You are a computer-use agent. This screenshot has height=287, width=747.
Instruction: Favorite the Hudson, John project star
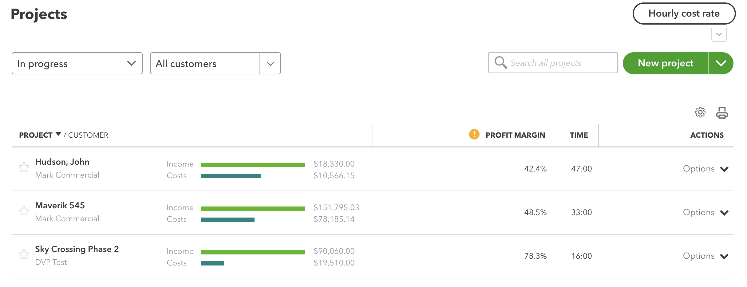[x=24, y=167]
